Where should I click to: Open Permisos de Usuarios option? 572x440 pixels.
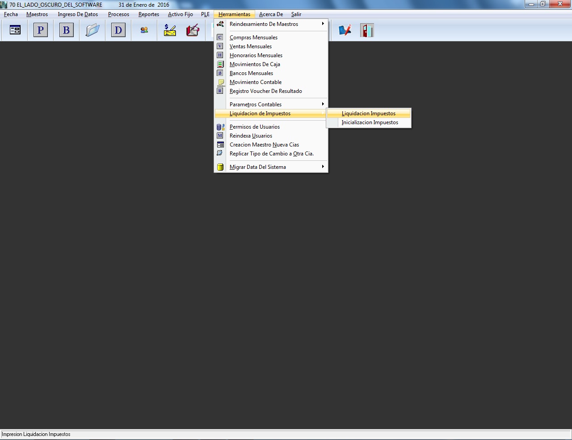click(x=254, y=127)
